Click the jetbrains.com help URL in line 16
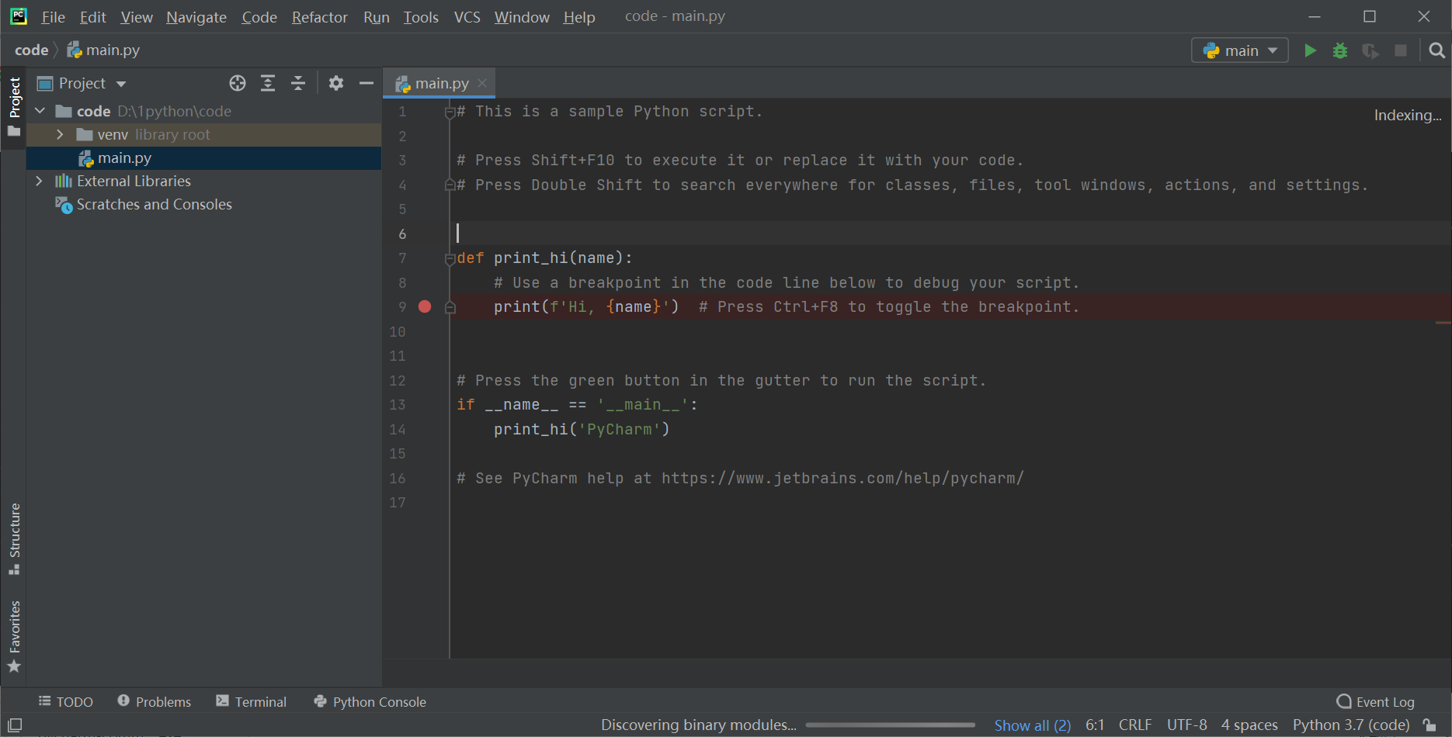1452x737 pixels. [x=842, y=479]
